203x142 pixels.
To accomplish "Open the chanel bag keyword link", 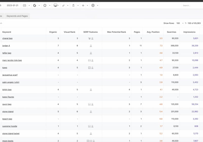I will 7,38.
